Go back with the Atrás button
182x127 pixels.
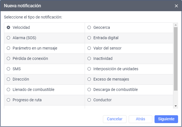click(140, 119)
